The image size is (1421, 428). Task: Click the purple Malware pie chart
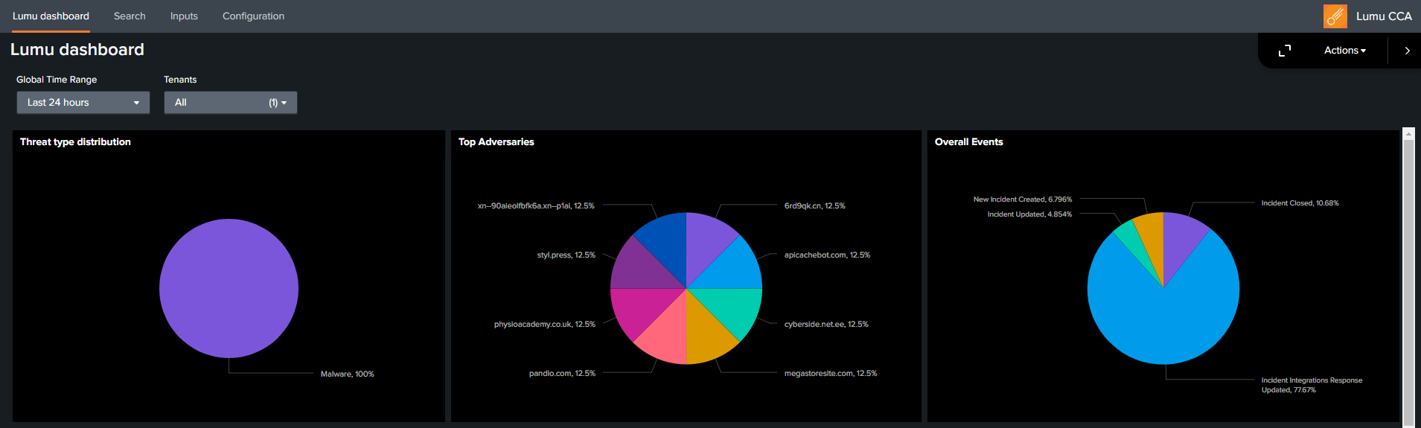pyautogui.click(x=229, y=288)
